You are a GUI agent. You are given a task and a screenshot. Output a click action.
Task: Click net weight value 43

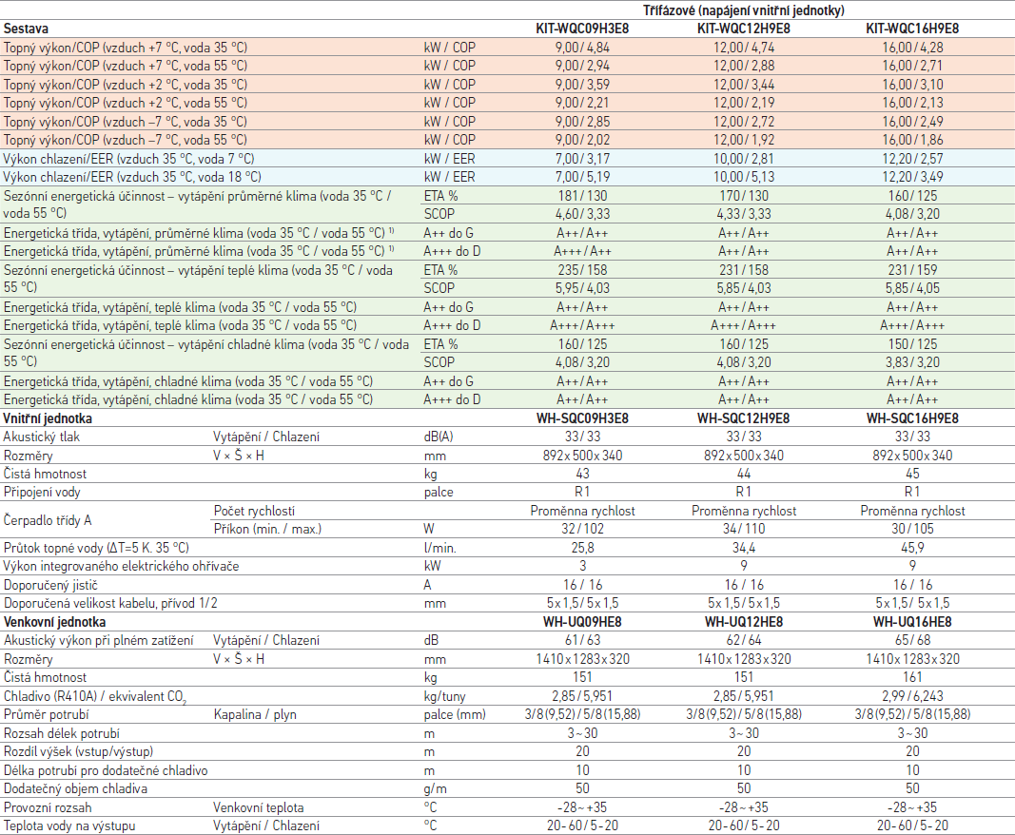click(x=582, y=474)
